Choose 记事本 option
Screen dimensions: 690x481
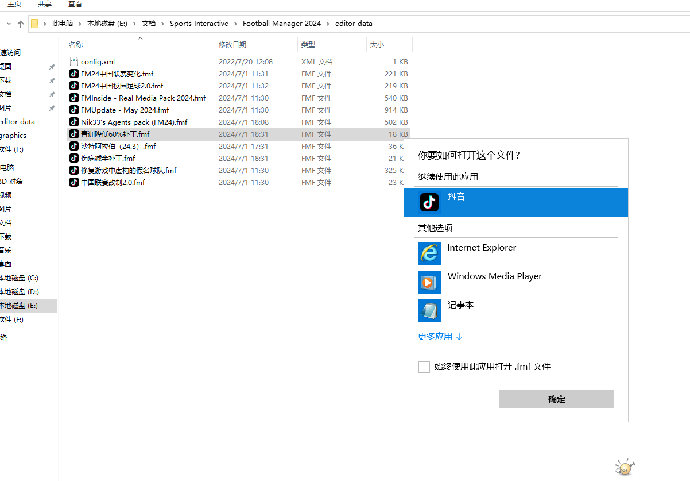(x=516, y=311)
